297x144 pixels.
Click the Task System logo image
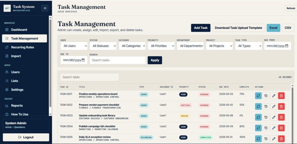(7, 8)
